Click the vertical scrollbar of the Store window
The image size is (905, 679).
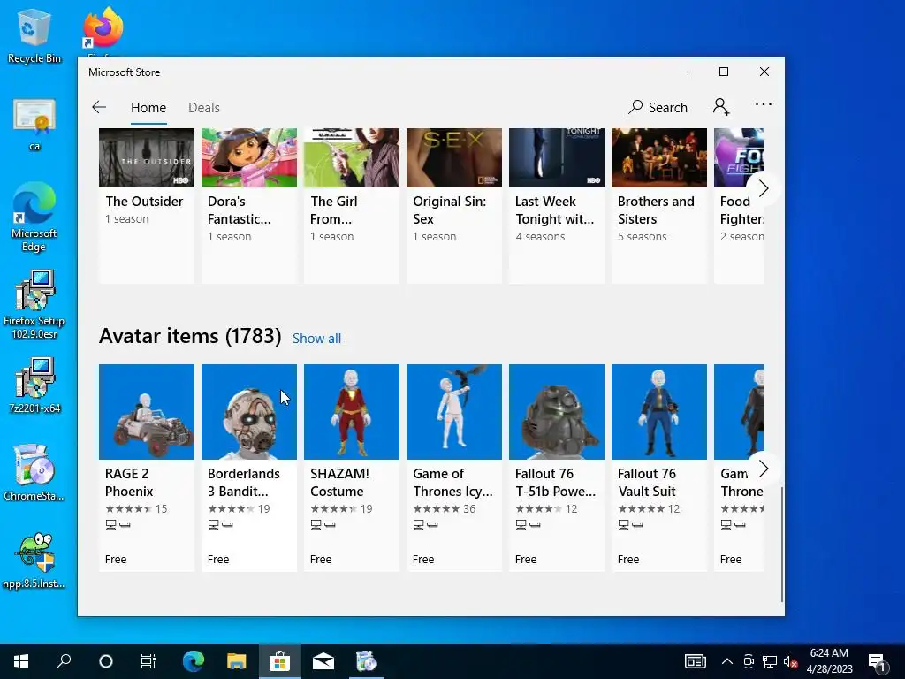point(782,543)
